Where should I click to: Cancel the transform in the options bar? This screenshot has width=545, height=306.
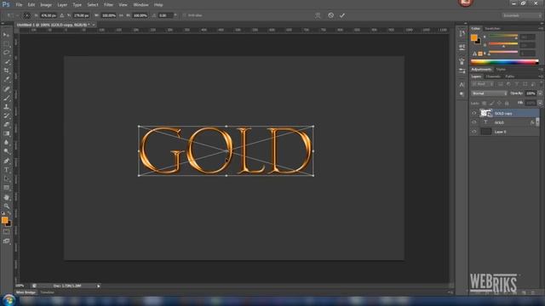tap(330, 15)
